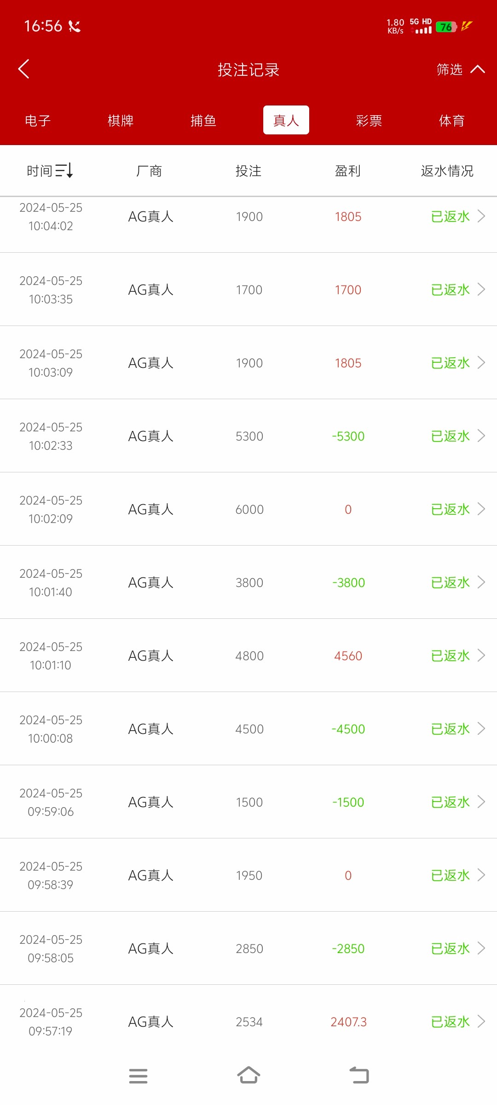
Task: Tap the Android home navigation icon
Action: tap(248, 1076)
